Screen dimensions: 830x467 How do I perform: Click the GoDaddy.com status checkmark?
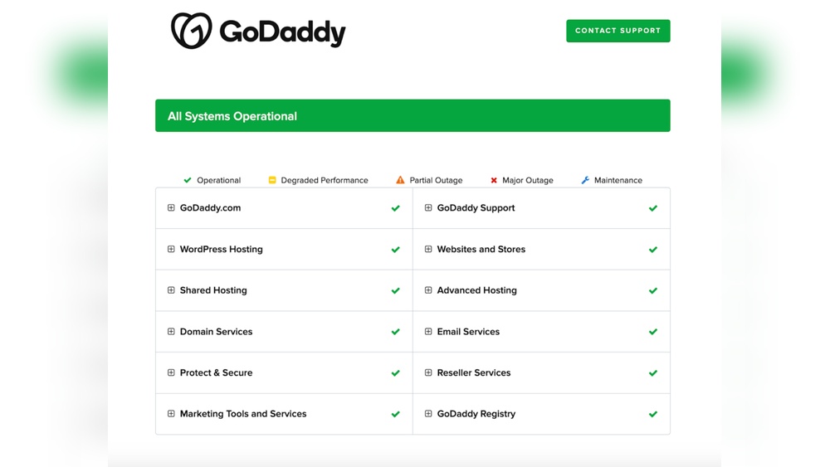(x=395, y=208)
